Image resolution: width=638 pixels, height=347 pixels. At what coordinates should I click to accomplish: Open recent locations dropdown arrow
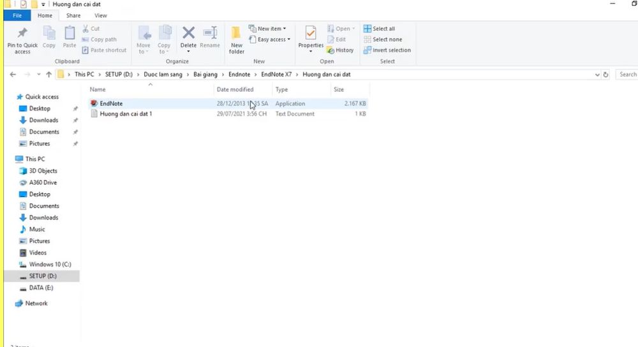click(39, 75)
